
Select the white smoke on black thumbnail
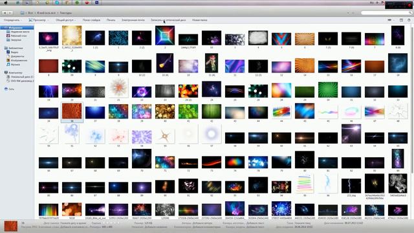398,184
